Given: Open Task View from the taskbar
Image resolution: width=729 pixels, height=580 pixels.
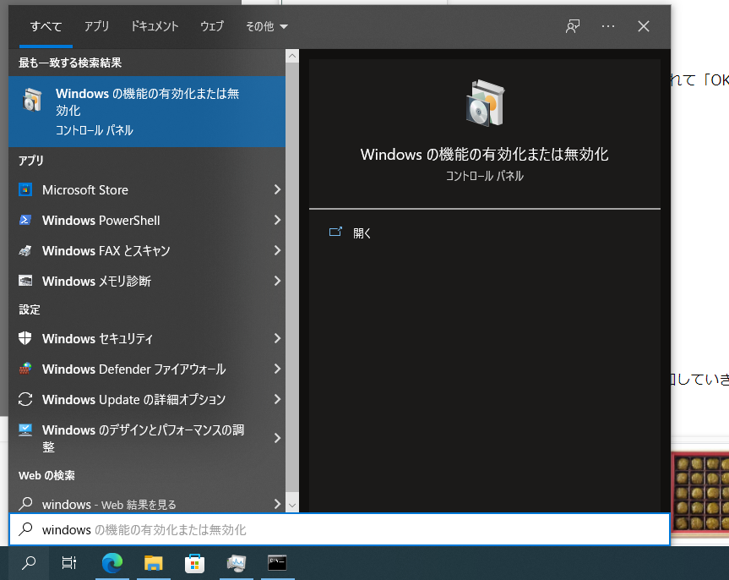Looking at the screenshot, I should [x=69, y=563].
